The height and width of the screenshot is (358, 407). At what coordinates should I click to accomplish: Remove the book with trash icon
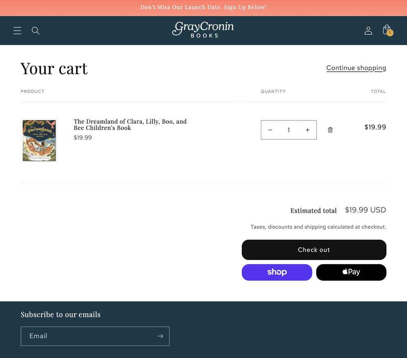[x=330, y=130]
